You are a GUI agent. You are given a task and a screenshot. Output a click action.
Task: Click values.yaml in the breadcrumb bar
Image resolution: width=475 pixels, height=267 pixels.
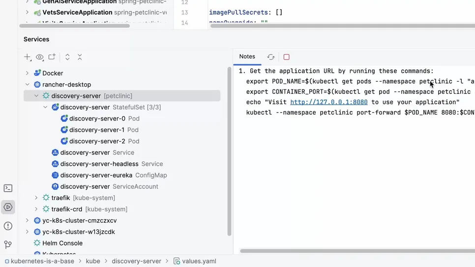click(199, 261)
